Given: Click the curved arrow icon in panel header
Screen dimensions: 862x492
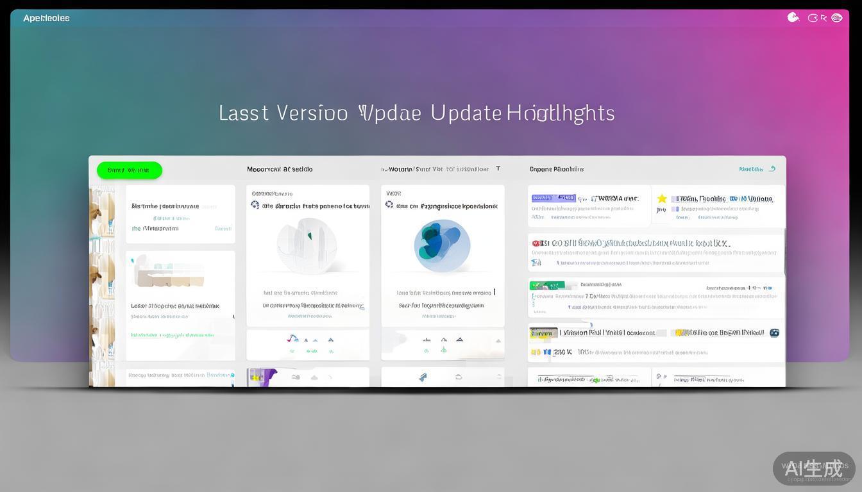Looking at the screenshot, I should pyautogui.click(x=772, y=169).
